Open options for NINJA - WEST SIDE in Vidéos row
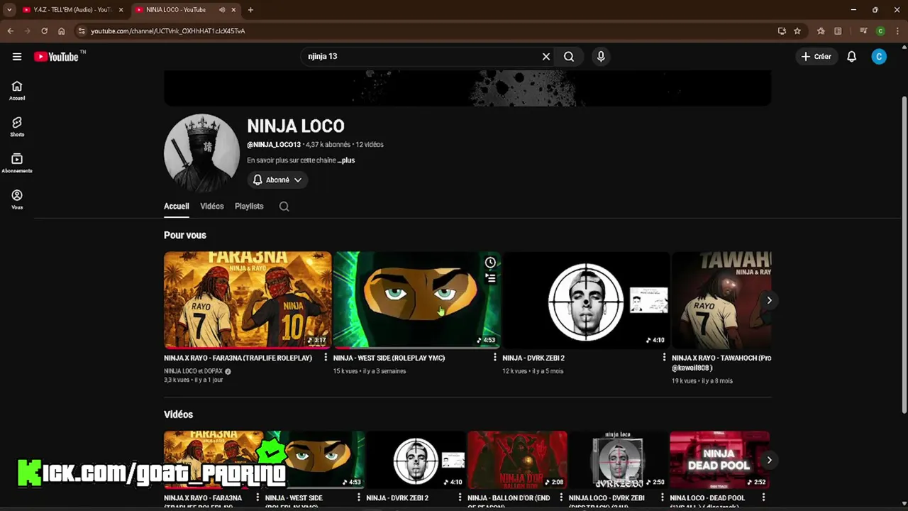The image size is (908, 511). click(x=358, y=498)
